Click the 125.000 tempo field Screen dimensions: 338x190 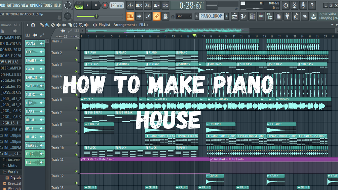[117, 5]
